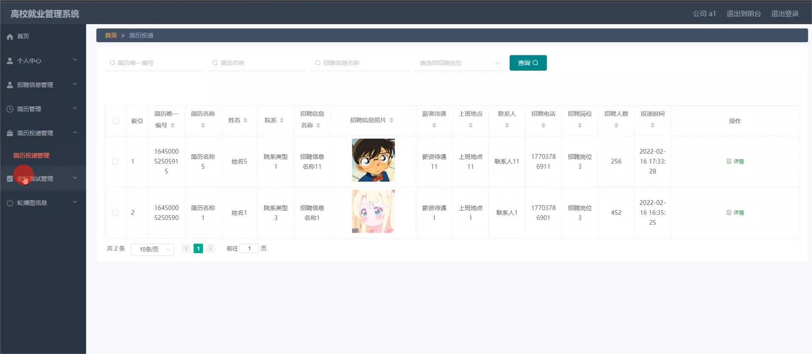Go to previous page arrow
The width and height of the screenshot is (812, 354).
[186, 248]
